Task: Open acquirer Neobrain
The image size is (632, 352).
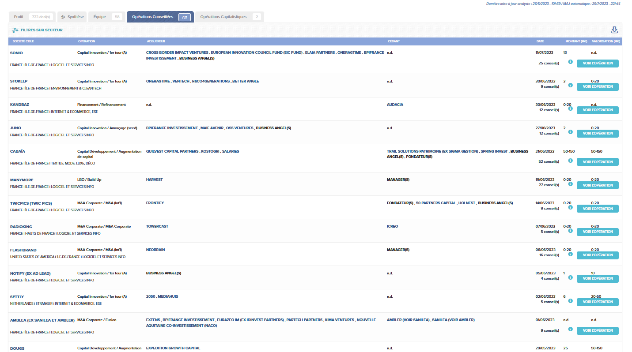Action: coord(155,250)
